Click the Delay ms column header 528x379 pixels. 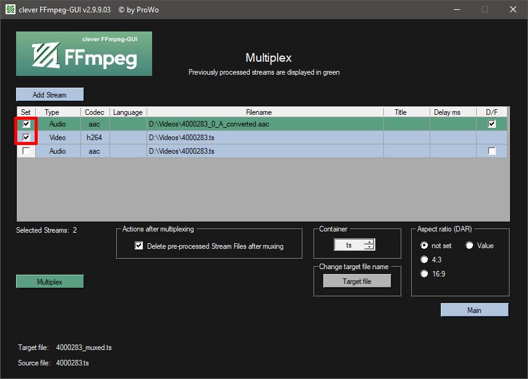pyautogui.click(x=453, y=112)
